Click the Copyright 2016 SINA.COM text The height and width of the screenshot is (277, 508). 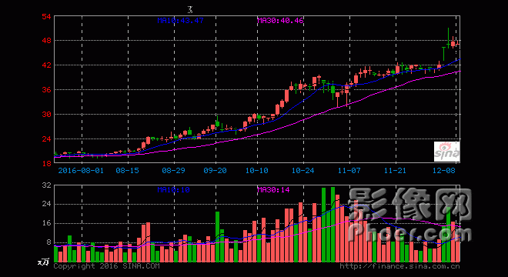106,266
